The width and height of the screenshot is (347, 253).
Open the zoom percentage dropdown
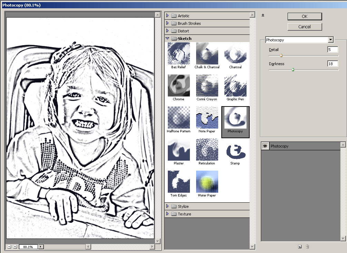click(41, 246)
